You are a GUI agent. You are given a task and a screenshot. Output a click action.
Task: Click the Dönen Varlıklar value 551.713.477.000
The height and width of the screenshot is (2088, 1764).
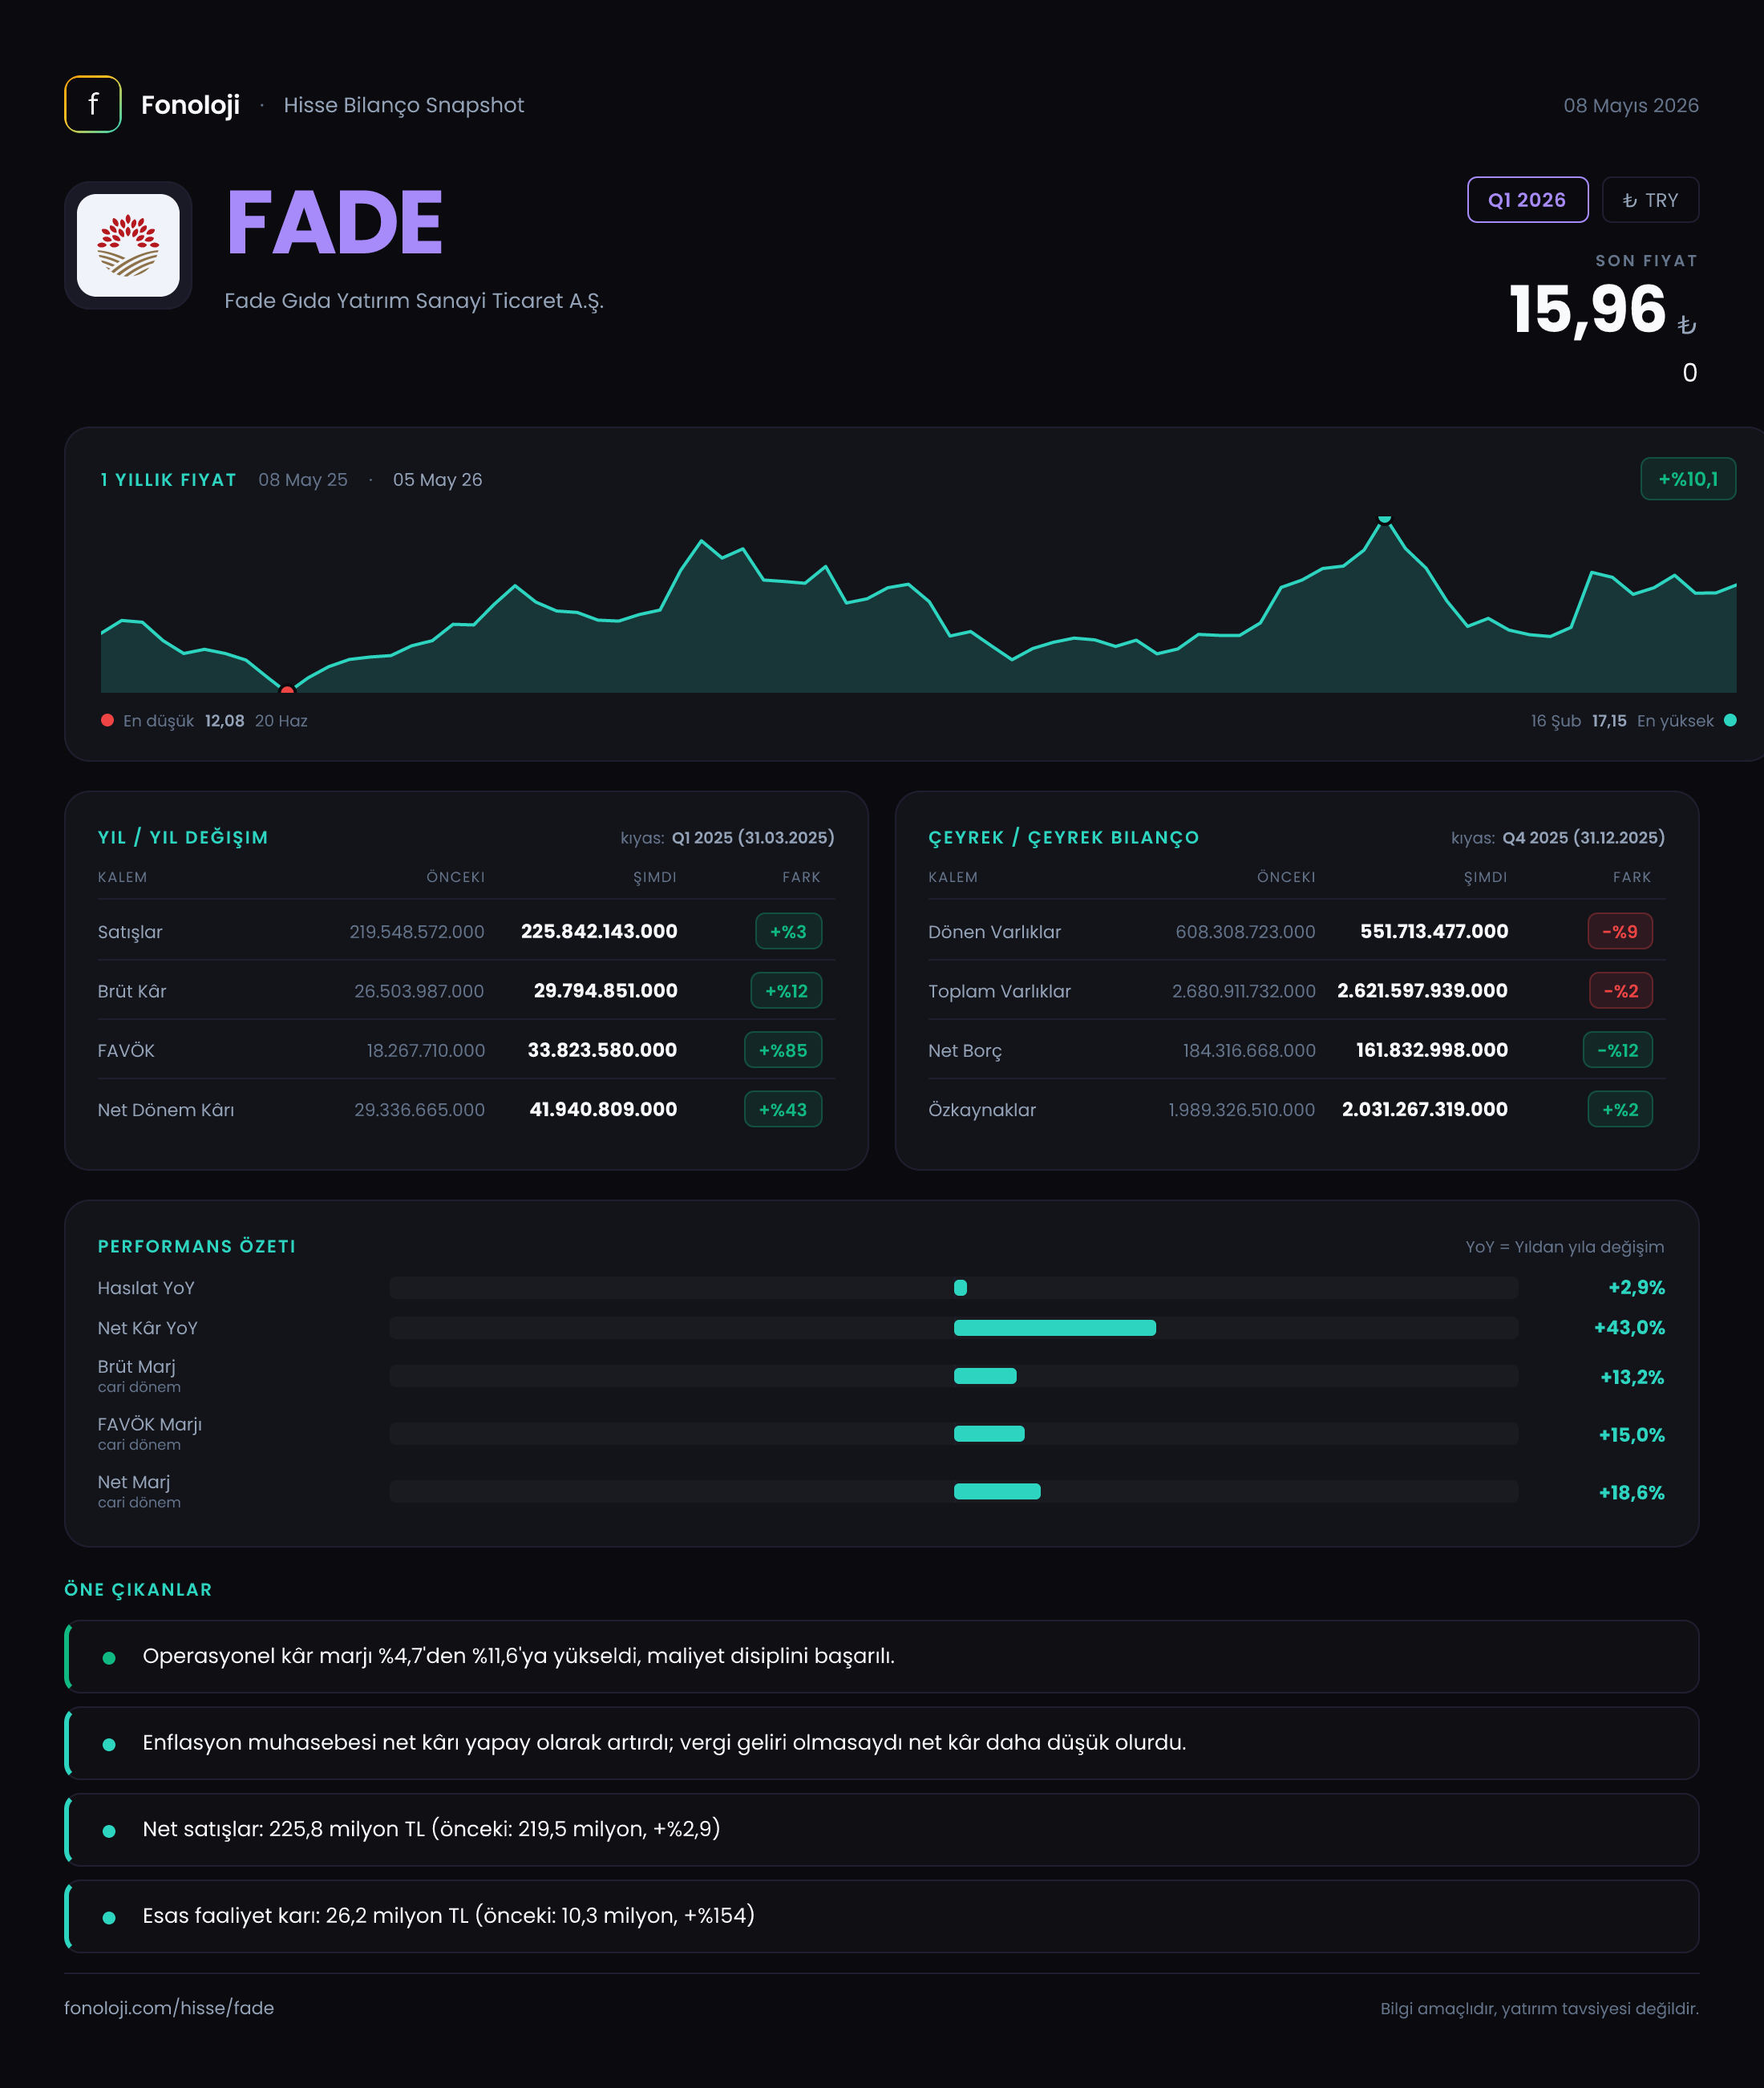point(1434,931)
